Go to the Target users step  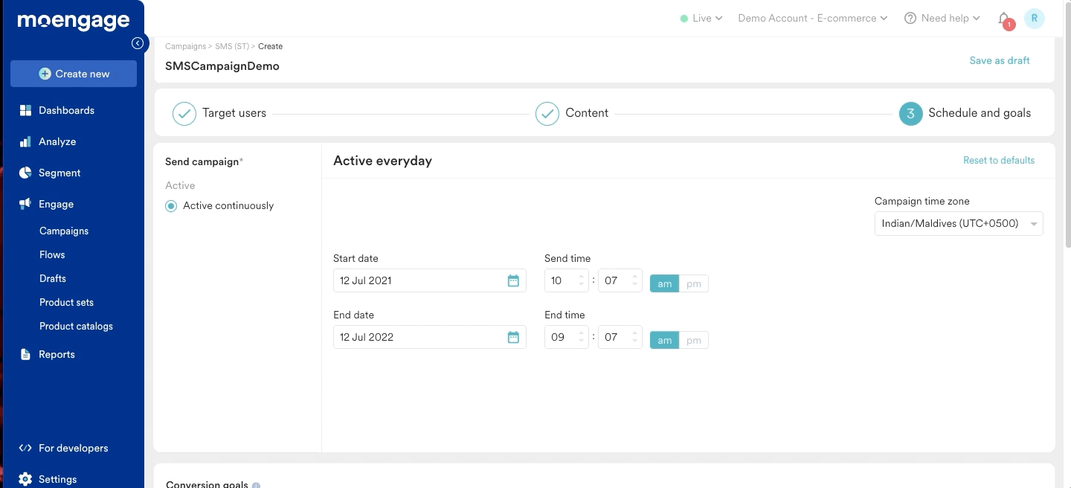[219, 113]
